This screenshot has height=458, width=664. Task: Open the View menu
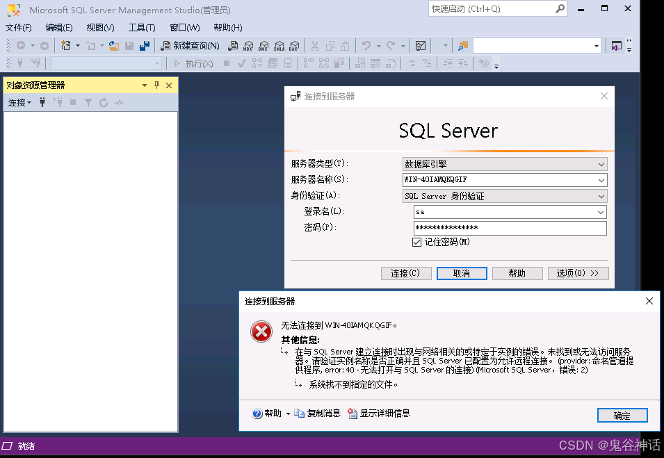(x=100, y=28)
